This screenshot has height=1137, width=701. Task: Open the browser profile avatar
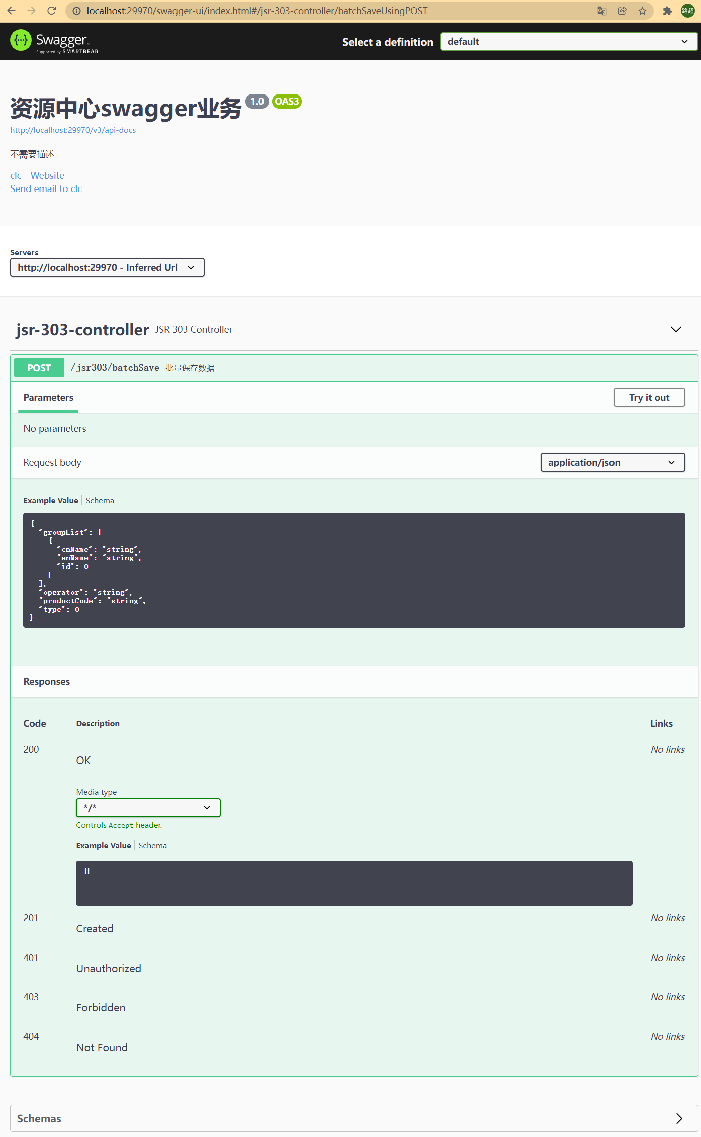tap(687, 11)
